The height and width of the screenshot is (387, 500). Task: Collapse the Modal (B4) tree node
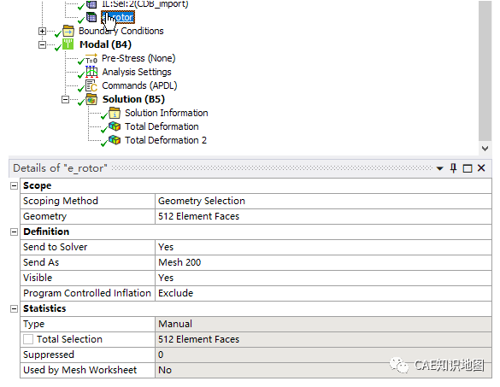pos(42,44)
